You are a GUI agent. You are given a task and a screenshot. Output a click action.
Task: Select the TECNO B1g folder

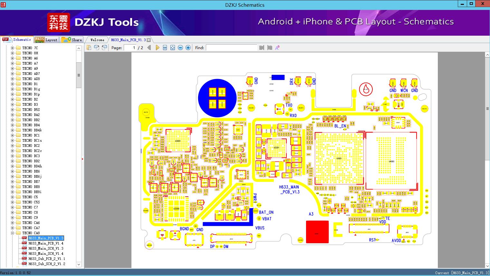(31, 89)
